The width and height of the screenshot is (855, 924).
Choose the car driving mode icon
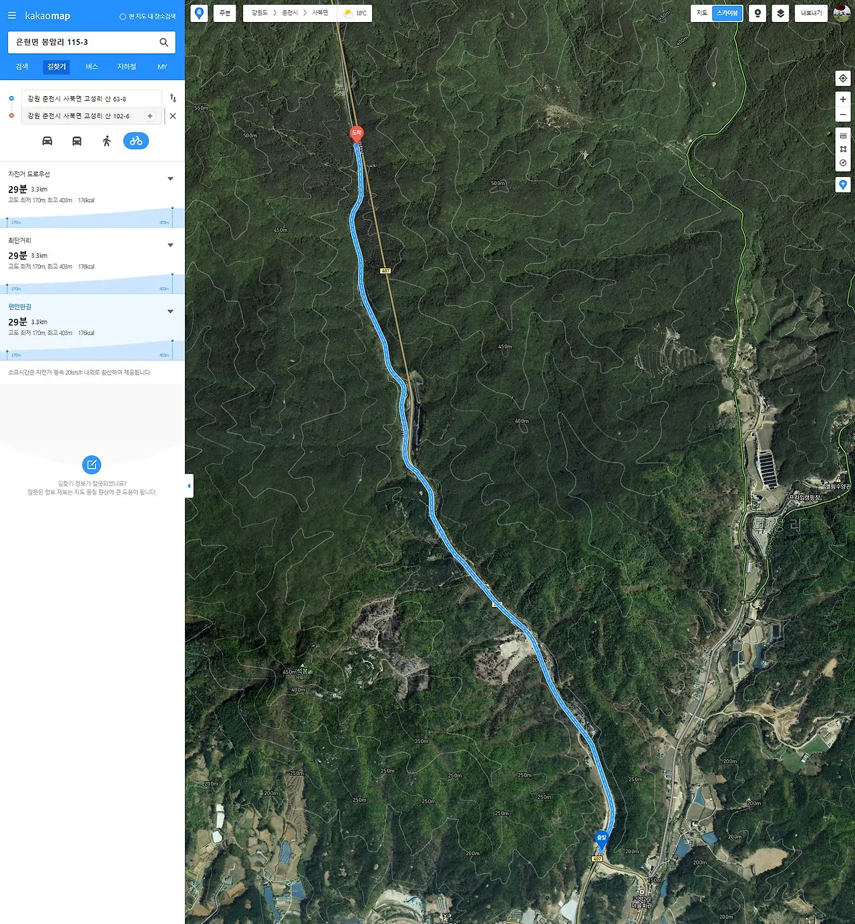47,141
